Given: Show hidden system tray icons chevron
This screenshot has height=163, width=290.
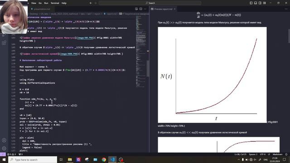Looking at the screenshot, I should pyautogui.click(x=239, y=159).
